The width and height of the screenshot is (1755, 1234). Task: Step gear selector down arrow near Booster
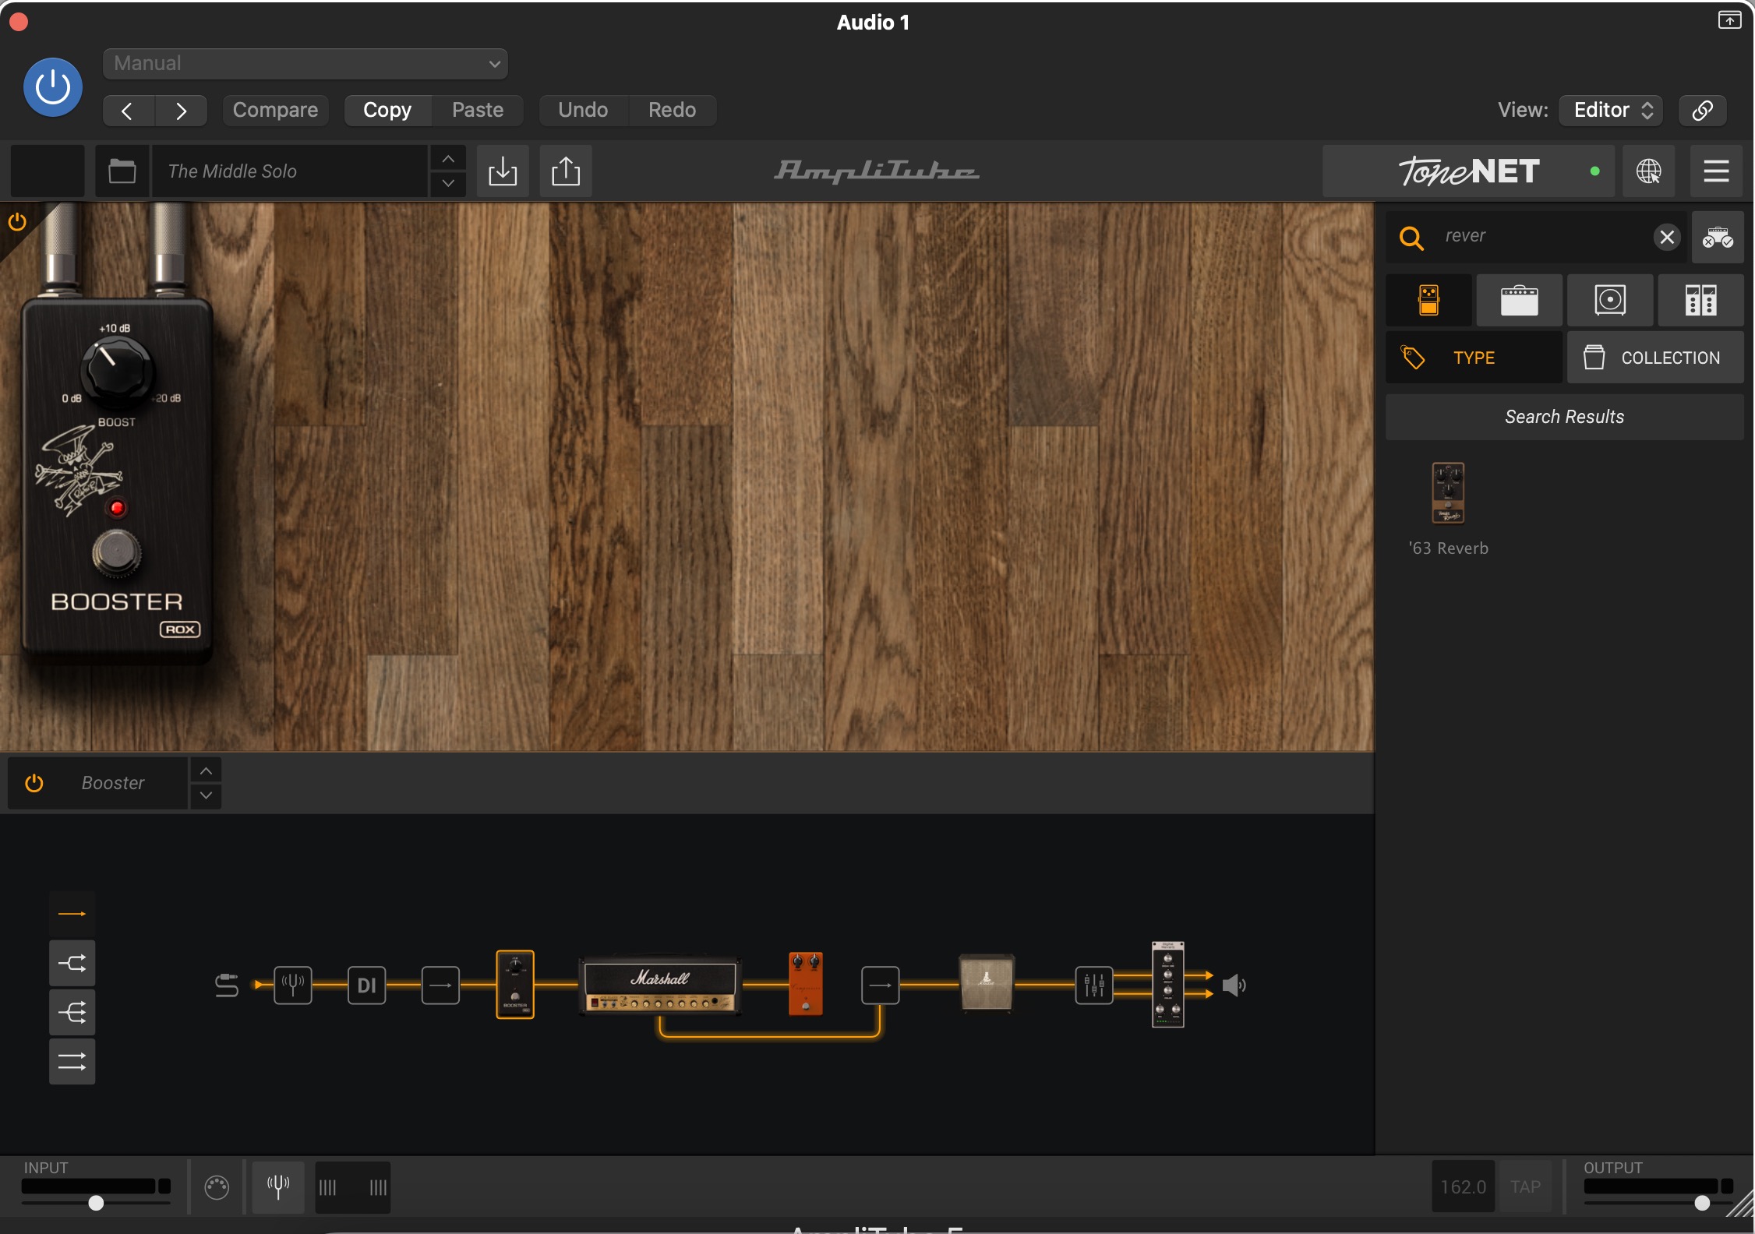(206, 796)
